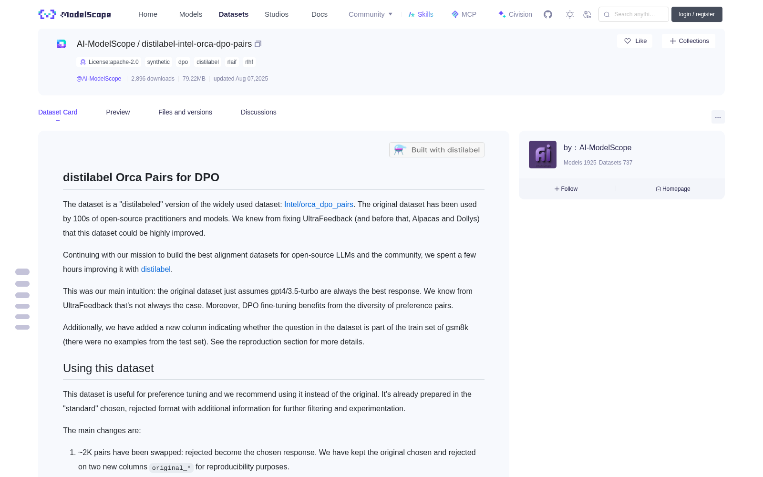Click the 79.22MB size text
The height and width of the screenshot is (477, 763).
point(194,79)
